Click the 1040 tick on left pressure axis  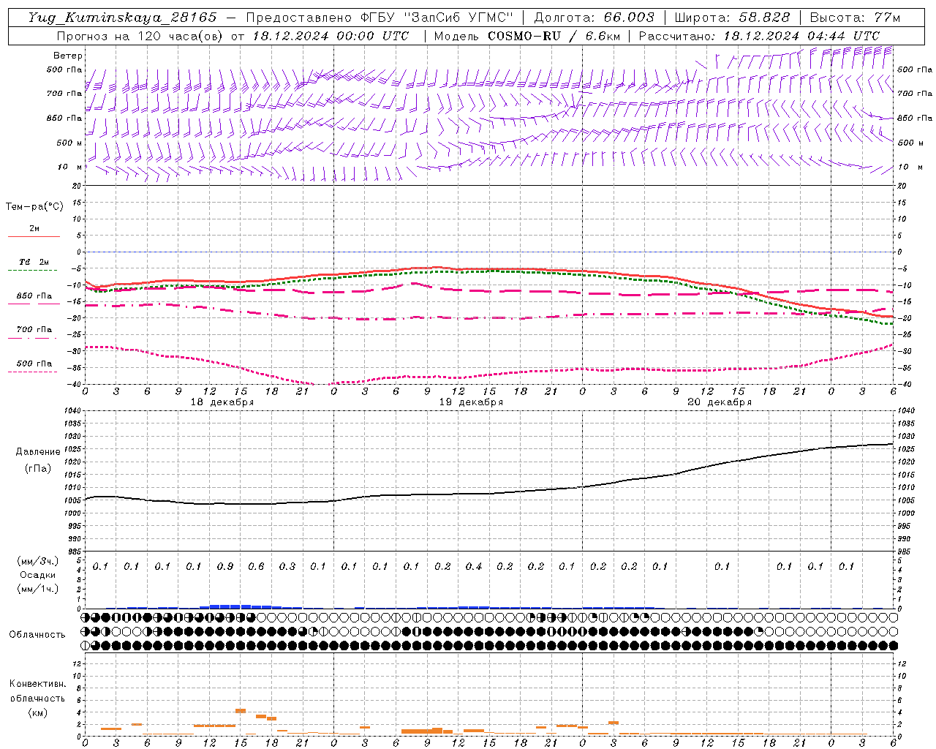click(72, 411)
